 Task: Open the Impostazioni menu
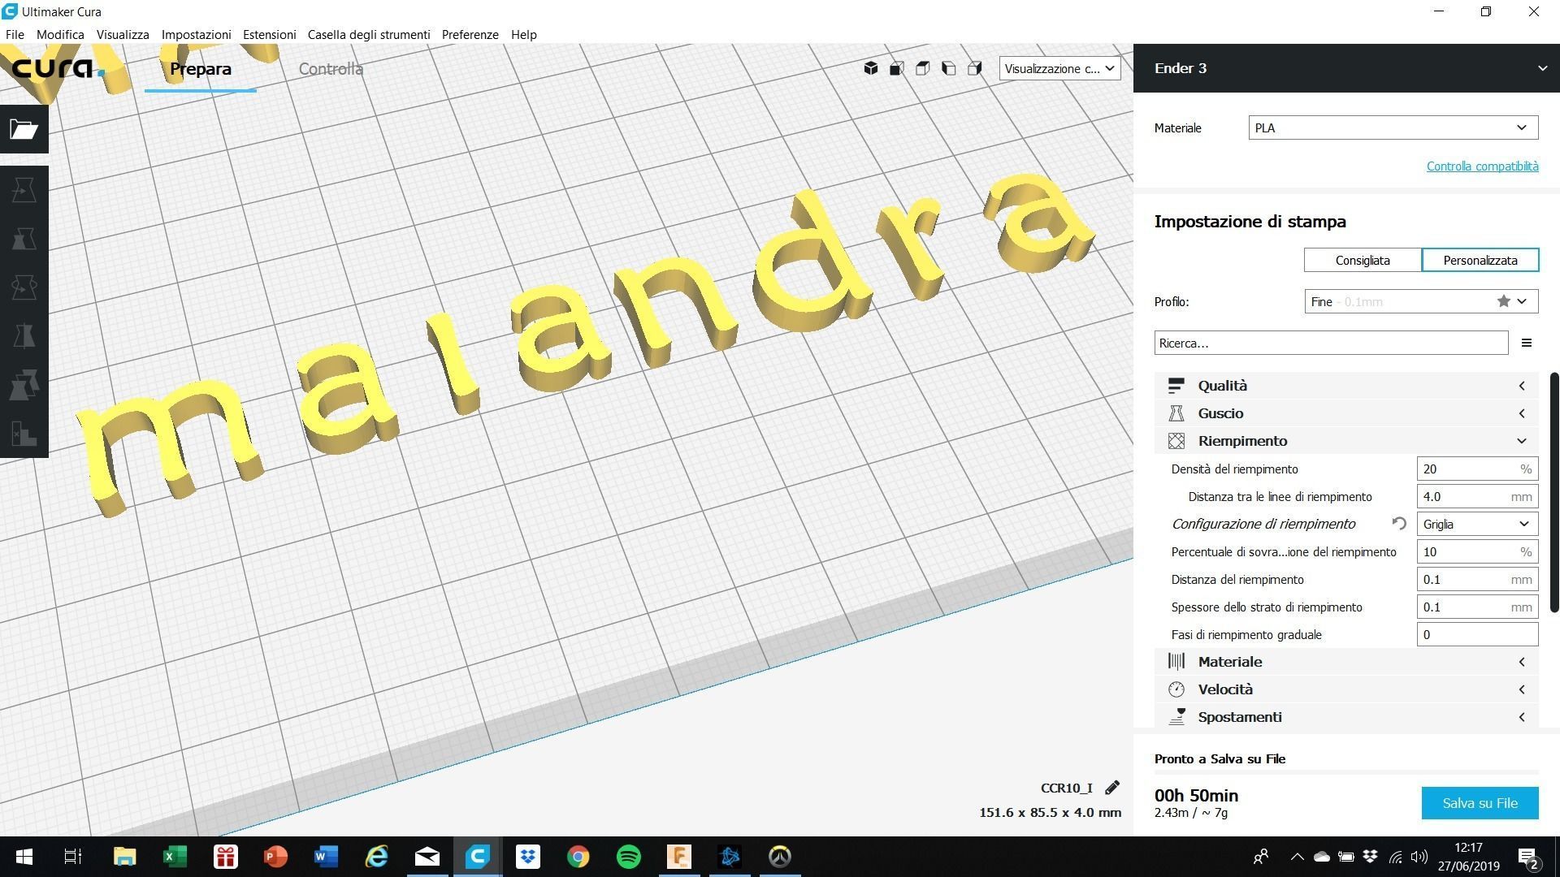[196, 34]
